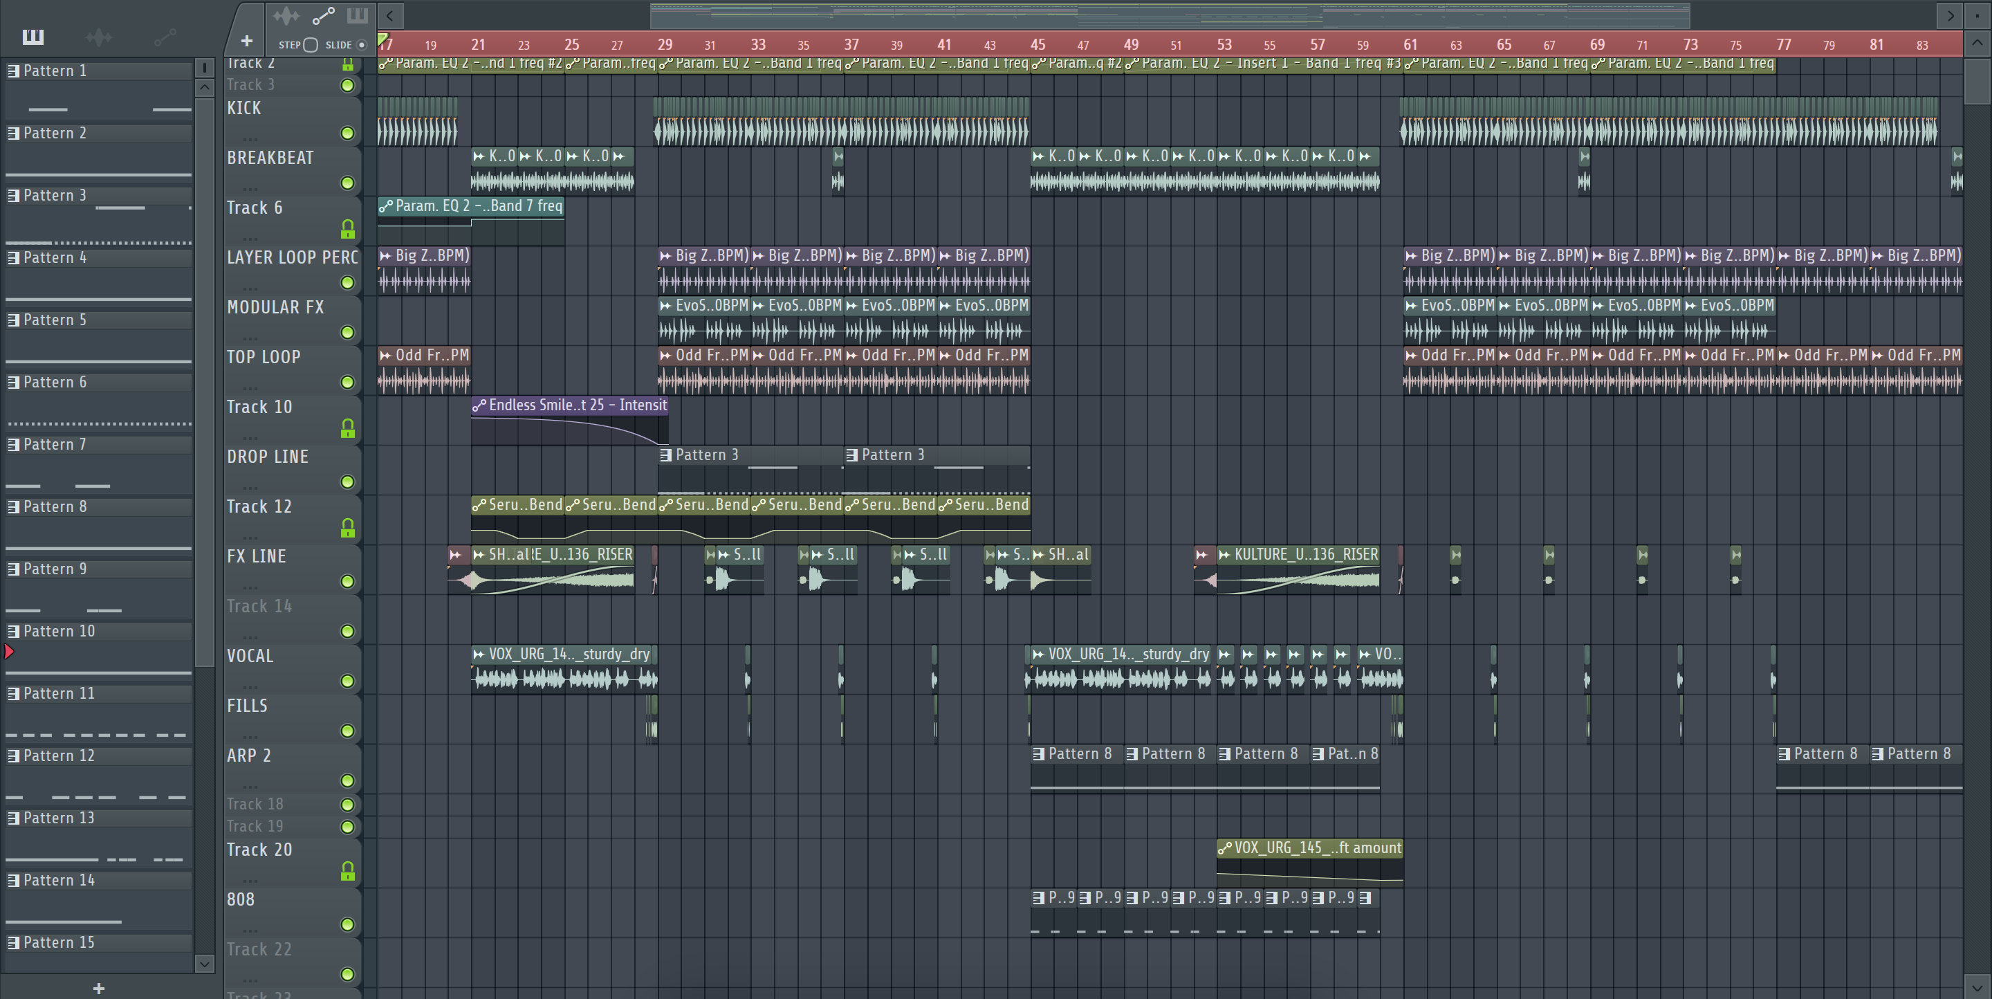
Task: Click the lock icon on Track 10
Action: point(348,428)
